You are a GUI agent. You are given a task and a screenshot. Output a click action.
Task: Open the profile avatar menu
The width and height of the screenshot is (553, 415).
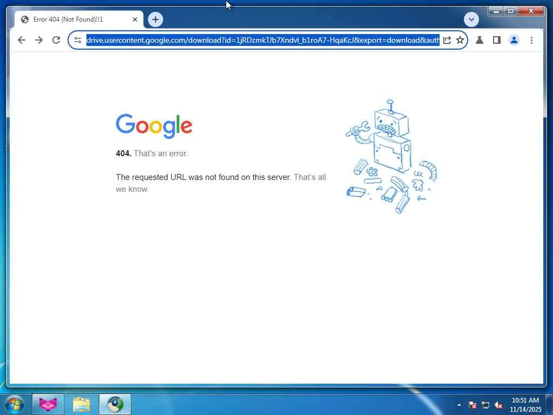tap(514, 40)
